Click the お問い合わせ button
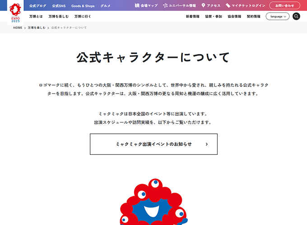Viewport: 307px width, 225px height. pyautogui.click(x=285, y=6)
